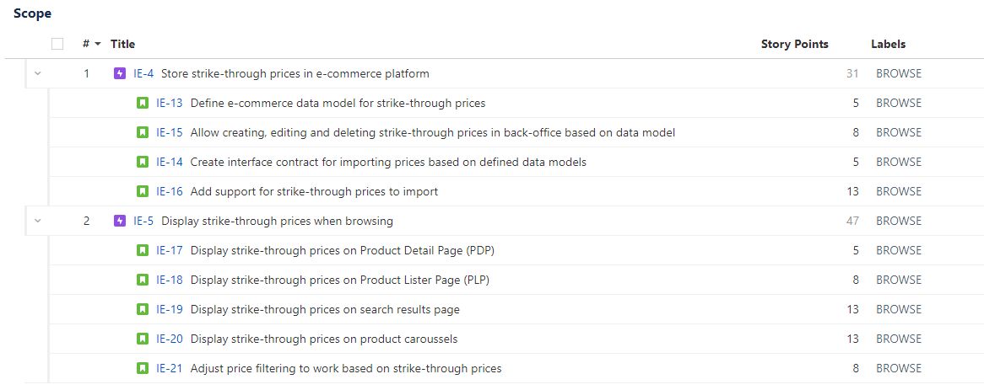Screen dimensions: 984x390
Task: Click the Labels column header
Action: (x=888, y=44)
